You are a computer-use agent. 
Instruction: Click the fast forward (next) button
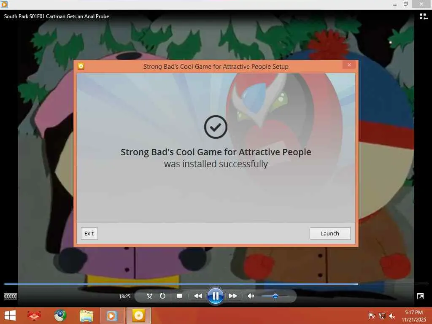point(233,296)
